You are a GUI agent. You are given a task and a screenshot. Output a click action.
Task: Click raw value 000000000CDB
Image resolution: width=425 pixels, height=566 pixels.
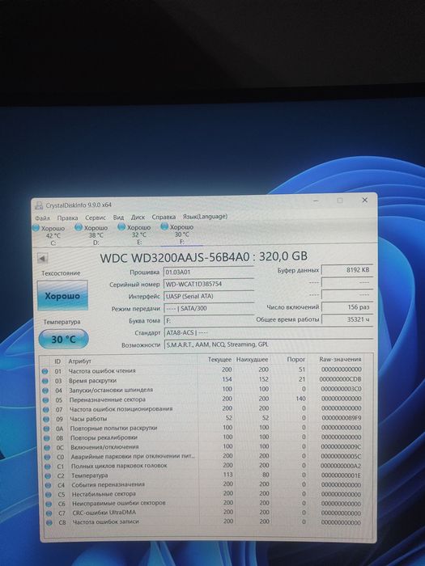tap(340, 379)
